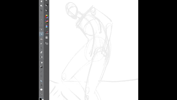Open the striped Color slider palette
The image size is (177, 100).
point(47,26)
